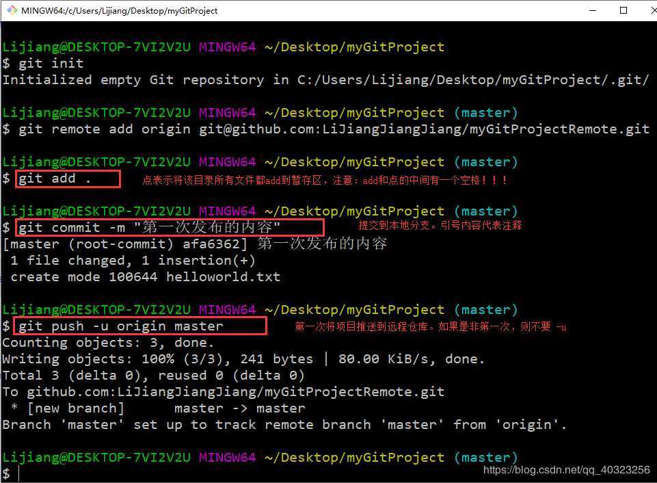Click the "git init" command line
Image resolution: width=657 pixels, height=483 pixels.
click(x=43, y=64)
